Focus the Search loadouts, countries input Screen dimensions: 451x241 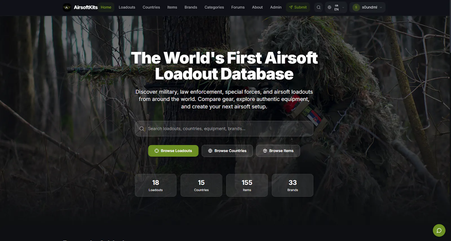pos(224,129)
